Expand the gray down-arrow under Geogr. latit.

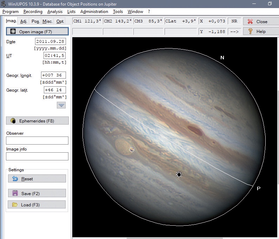(x=61, y=105)
